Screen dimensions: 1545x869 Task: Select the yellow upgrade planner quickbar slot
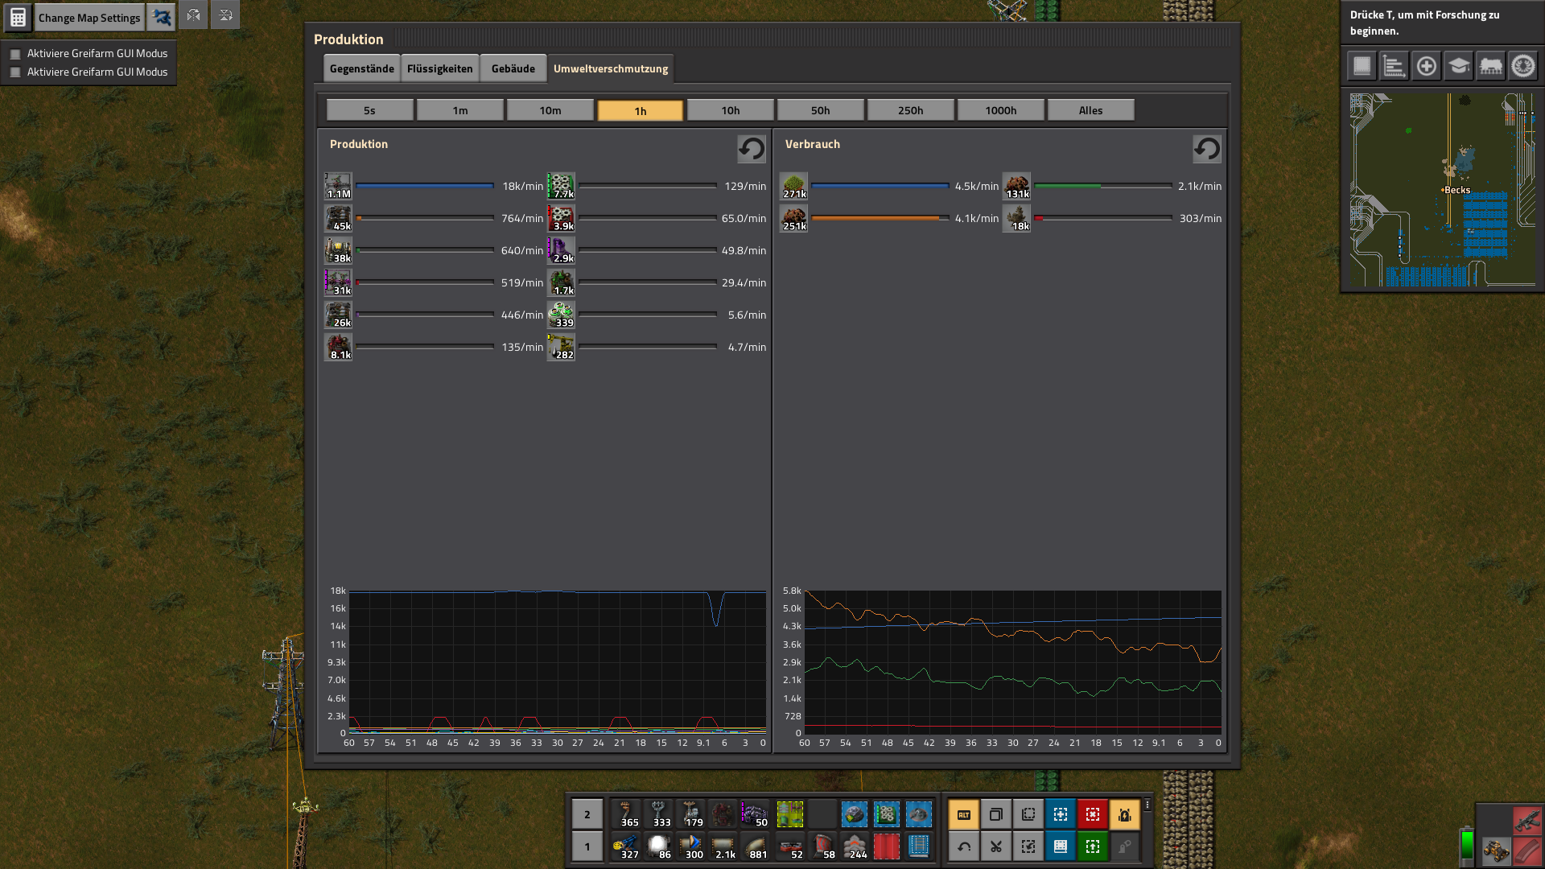click(x=790, y=814)
